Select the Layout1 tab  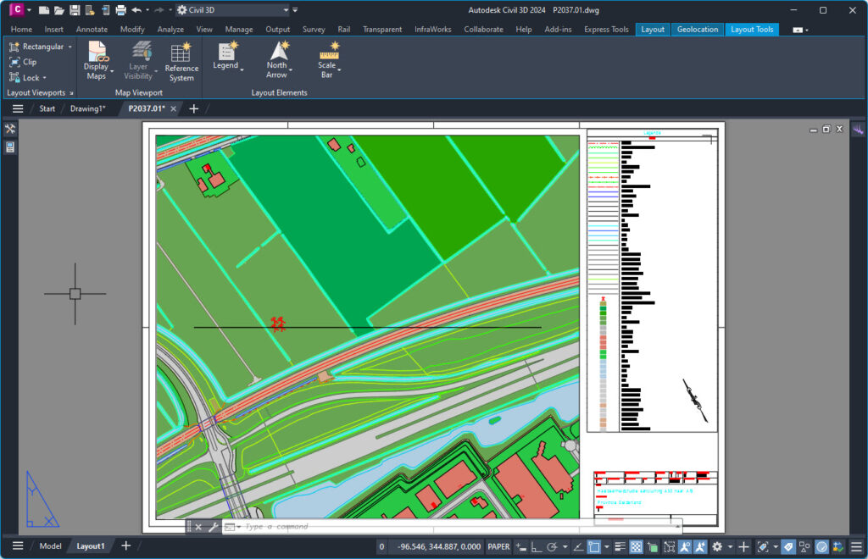(90, 545)
